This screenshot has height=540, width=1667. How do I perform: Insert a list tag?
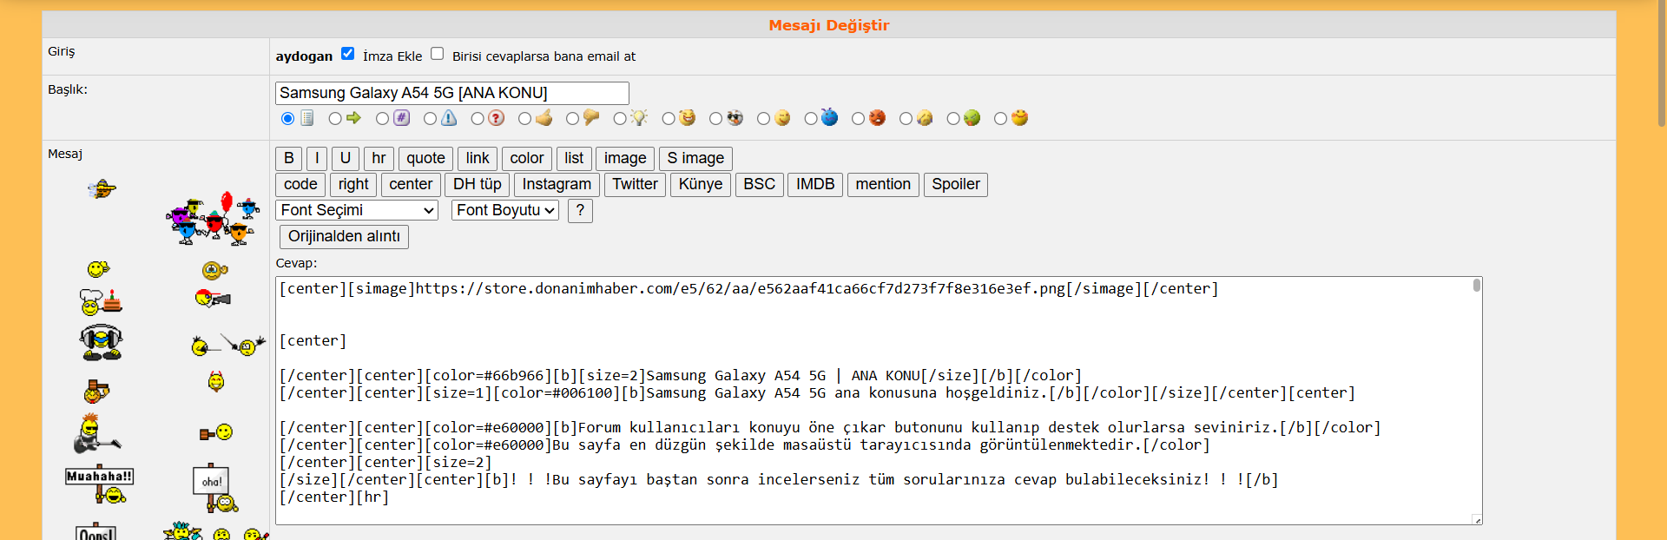coord(574,158)
